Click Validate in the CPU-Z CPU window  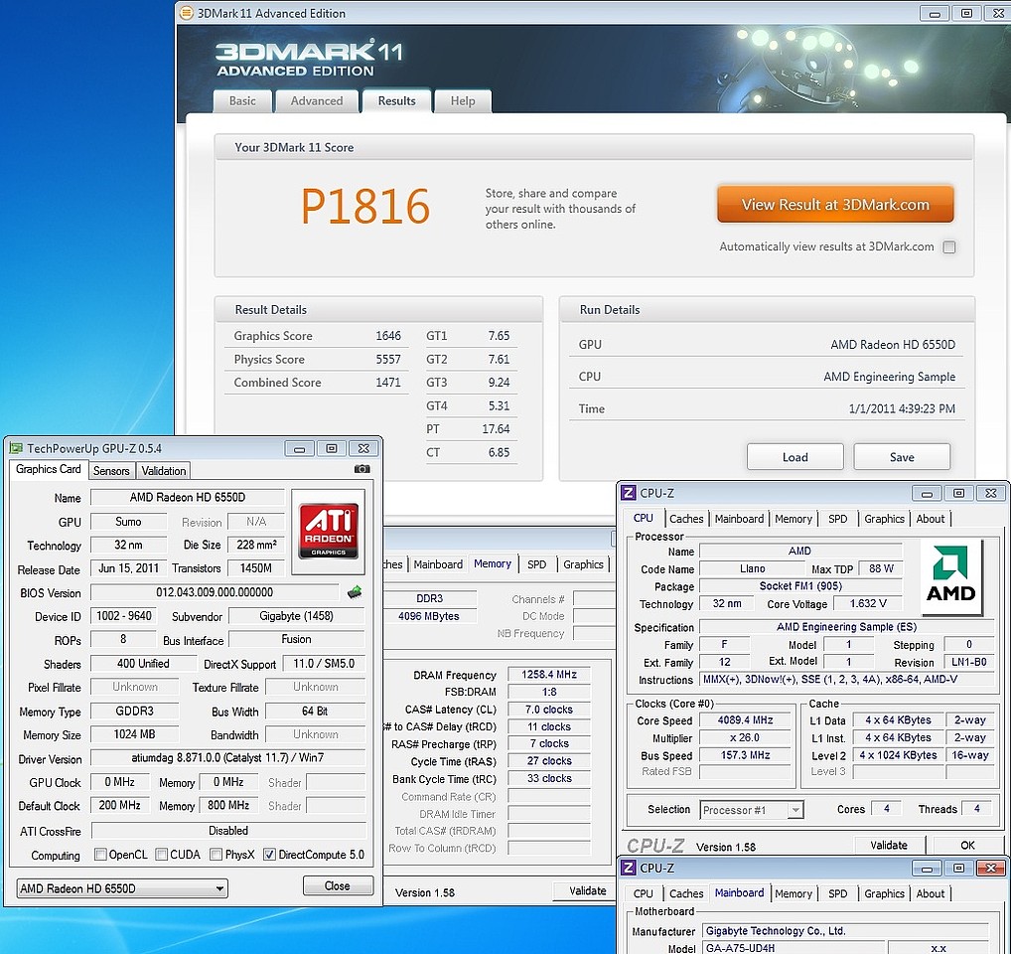tap(889, 845)
